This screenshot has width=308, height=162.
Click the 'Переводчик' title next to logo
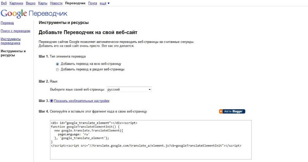48,14
